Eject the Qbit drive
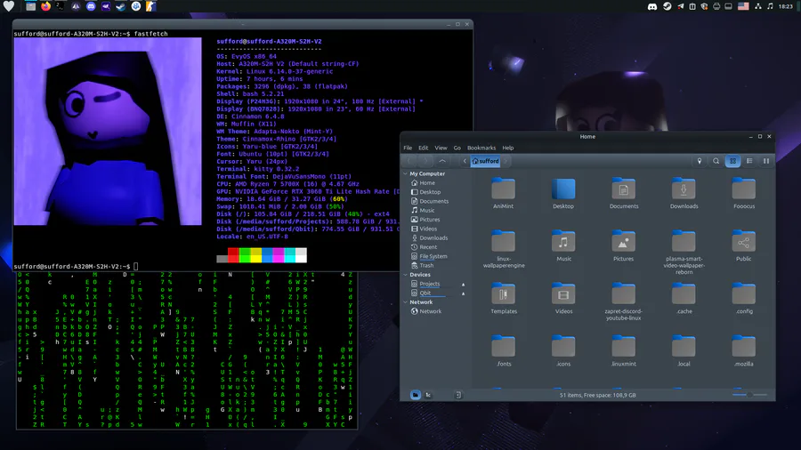The image size is (801, 450). click(x=464, y=293)
